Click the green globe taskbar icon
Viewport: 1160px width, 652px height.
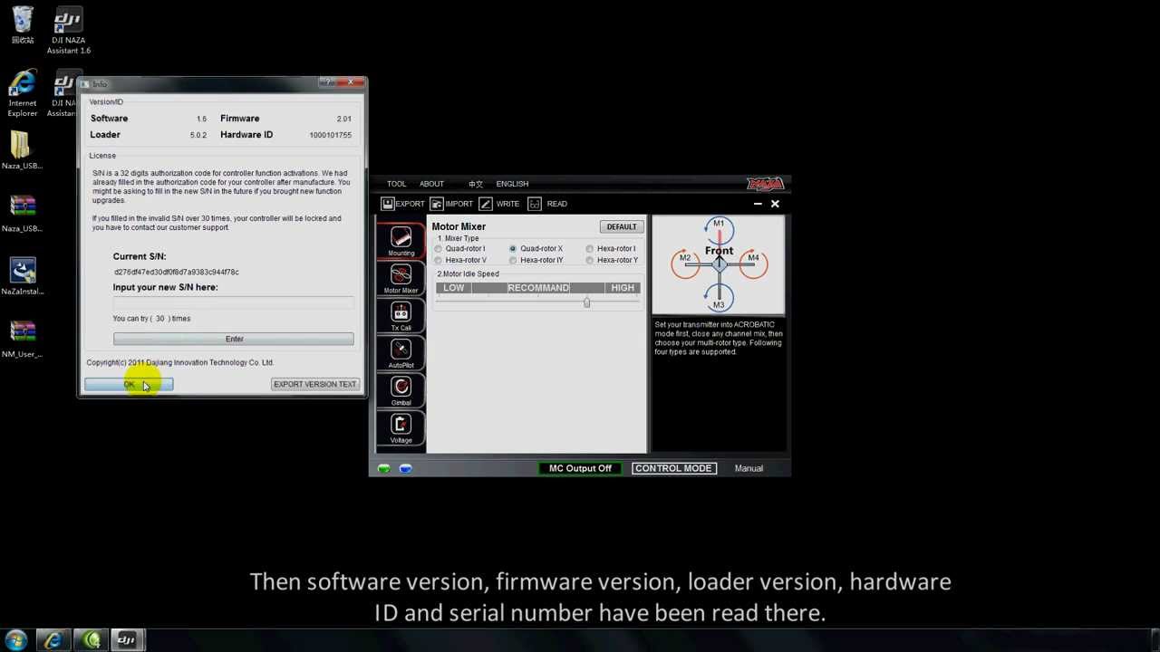pos(91,640)
